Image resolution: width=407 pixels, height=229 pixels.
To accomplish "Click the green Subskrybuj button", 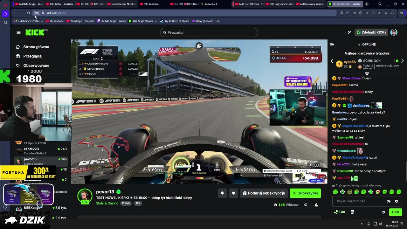I will (305, 193).
